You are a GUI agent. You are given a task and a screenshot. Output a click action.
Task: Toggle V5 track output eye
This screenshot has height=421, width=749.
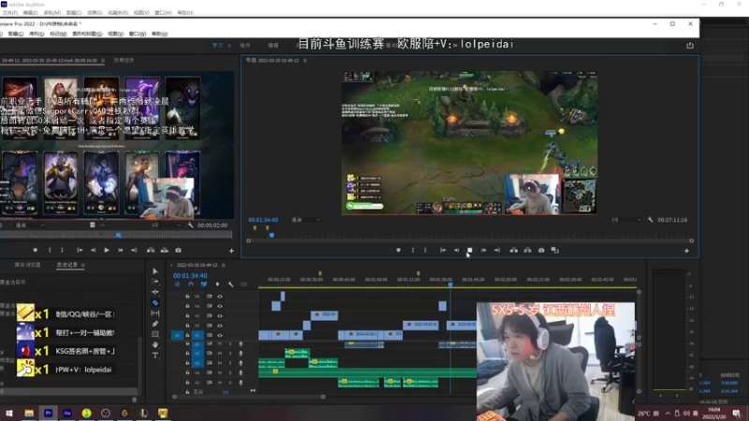220,297
